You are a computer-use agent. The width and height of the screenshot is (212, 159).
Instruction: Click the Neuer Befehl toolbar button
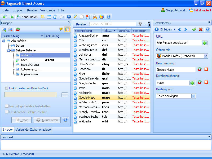(x=28, y=17)
